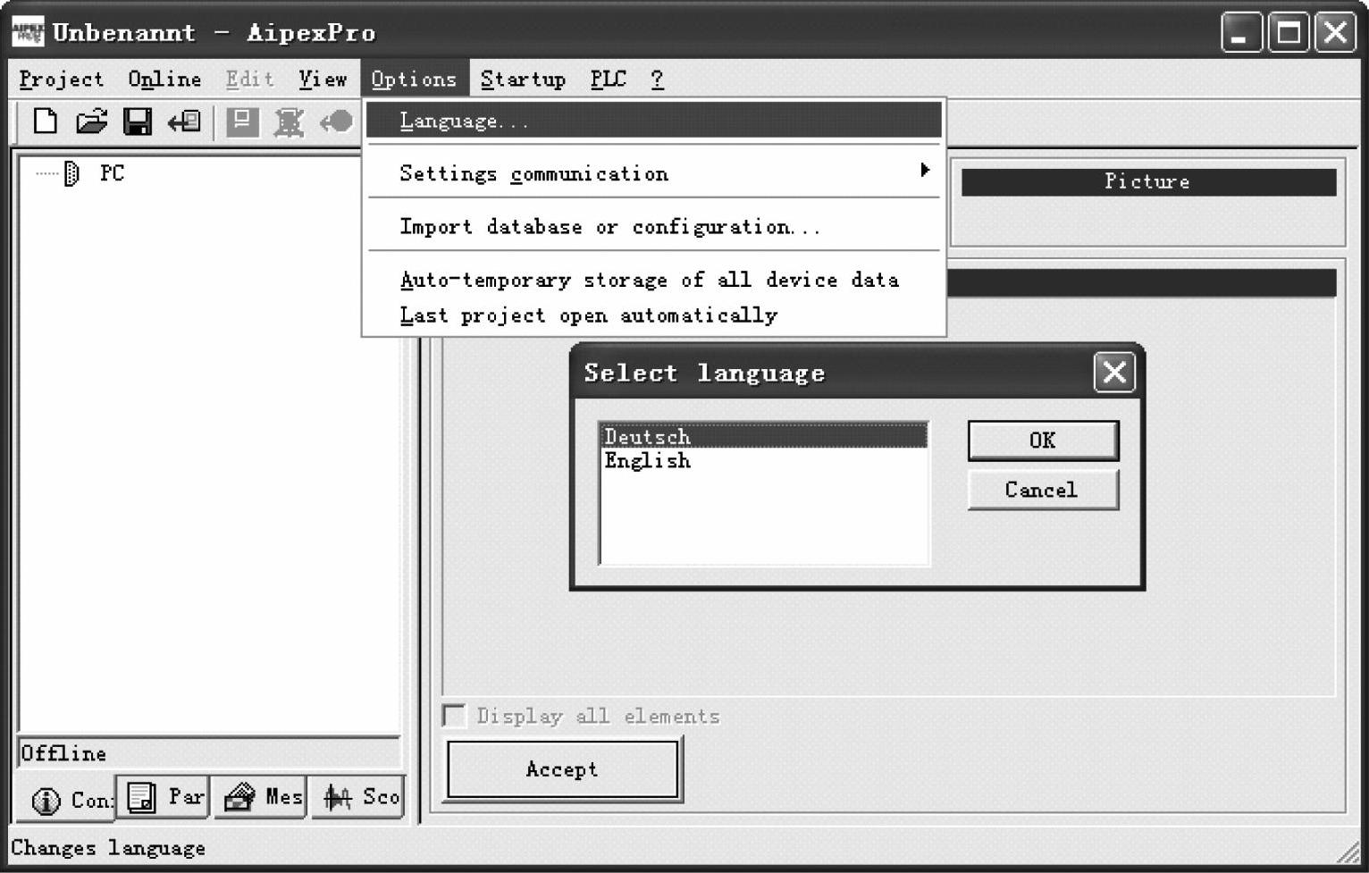Click the greyed-out crossed device toolbar icon
The height and width of the screenshot is (873, 1369).
tap(289, 122)
